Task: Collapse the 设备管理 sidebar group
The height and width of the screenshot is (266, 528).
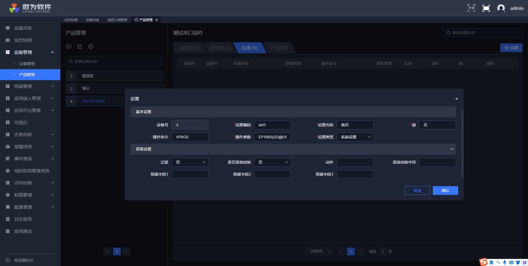Action: coord(53,52)
